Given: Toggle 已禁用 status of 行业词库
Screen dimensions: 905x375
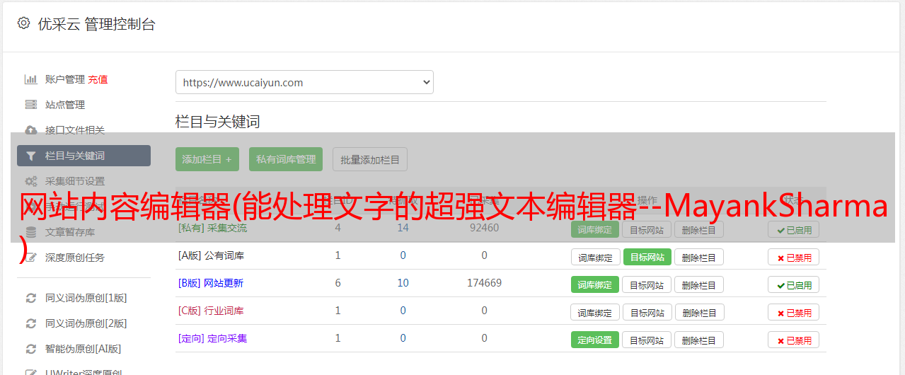Looking at the screenshot, I should pyautogui.click(x=794, y=312).
